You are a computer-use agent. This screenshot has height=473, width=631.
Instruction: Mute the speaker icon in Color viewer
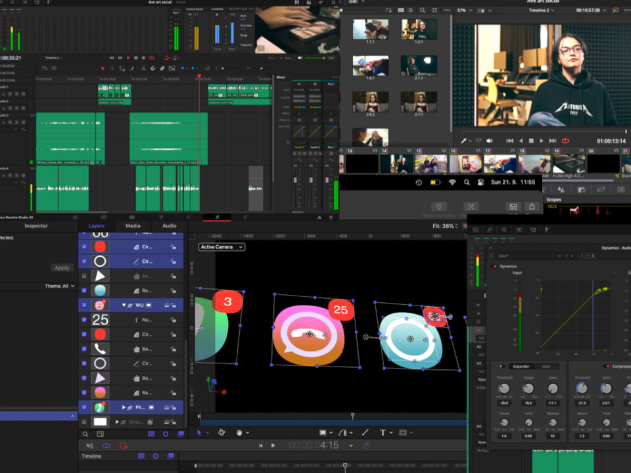click(489, 141)
